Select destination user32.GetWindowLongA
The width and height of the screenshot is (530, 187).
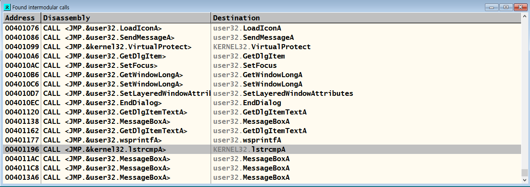pyautogui.click(x=258, y=75)
